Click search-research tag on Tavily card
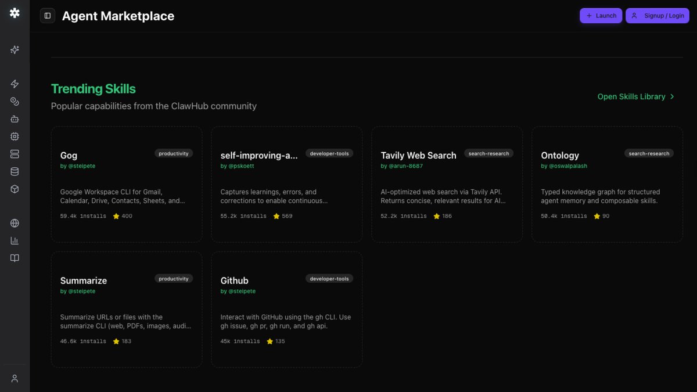This screenshot has height=392, width=697. [488, 153]
